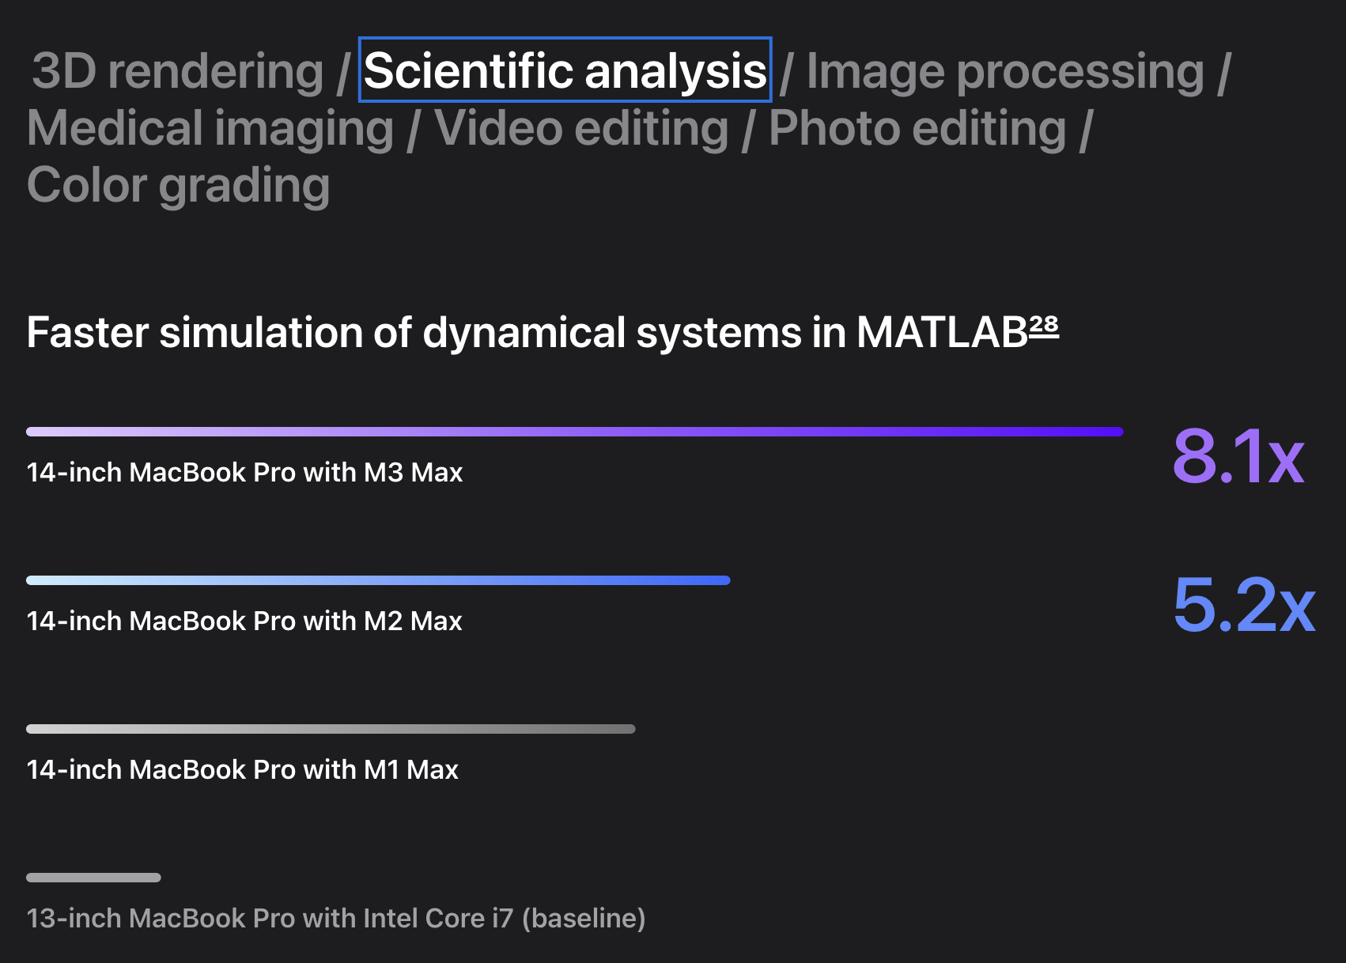The height and width of the screenshot is (963, 1346).
Task: Switch to the Medical imaging tab
Action: 210,128
